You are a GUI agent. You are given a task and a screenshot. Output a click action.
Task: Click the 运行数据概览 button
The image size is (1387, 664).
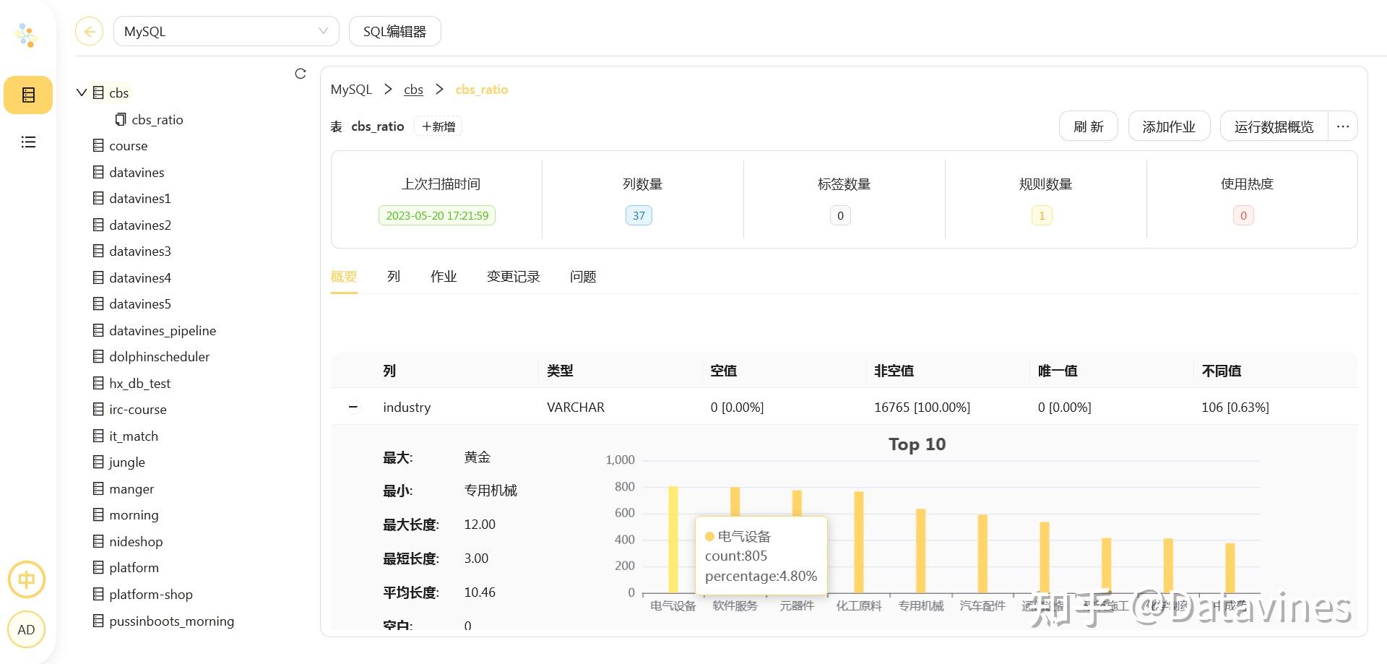click(1274, 126)
